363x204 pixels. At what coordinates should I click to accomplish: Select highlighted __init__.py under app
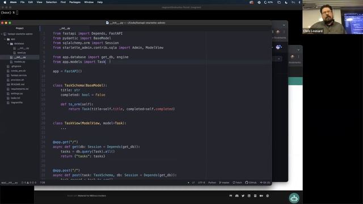pos(20,57)
